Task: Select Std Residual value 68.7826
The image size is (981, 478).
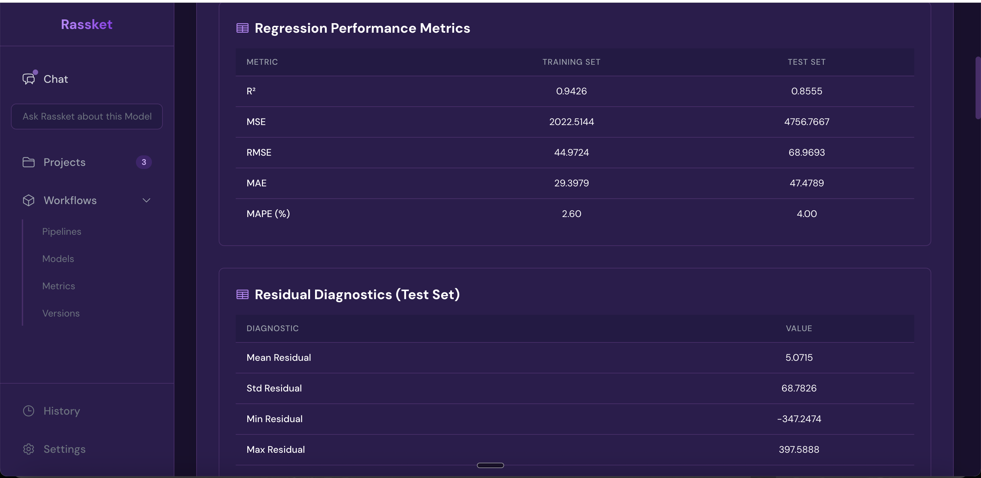Action: pos(798,388)
